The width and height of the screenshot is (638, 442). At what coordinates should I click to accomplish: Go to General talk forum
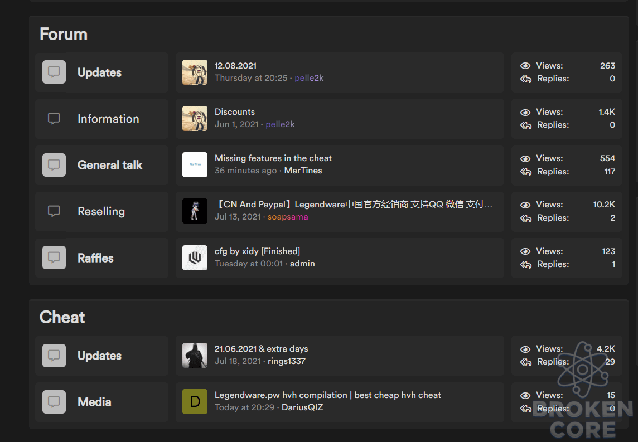click(110, 165)
